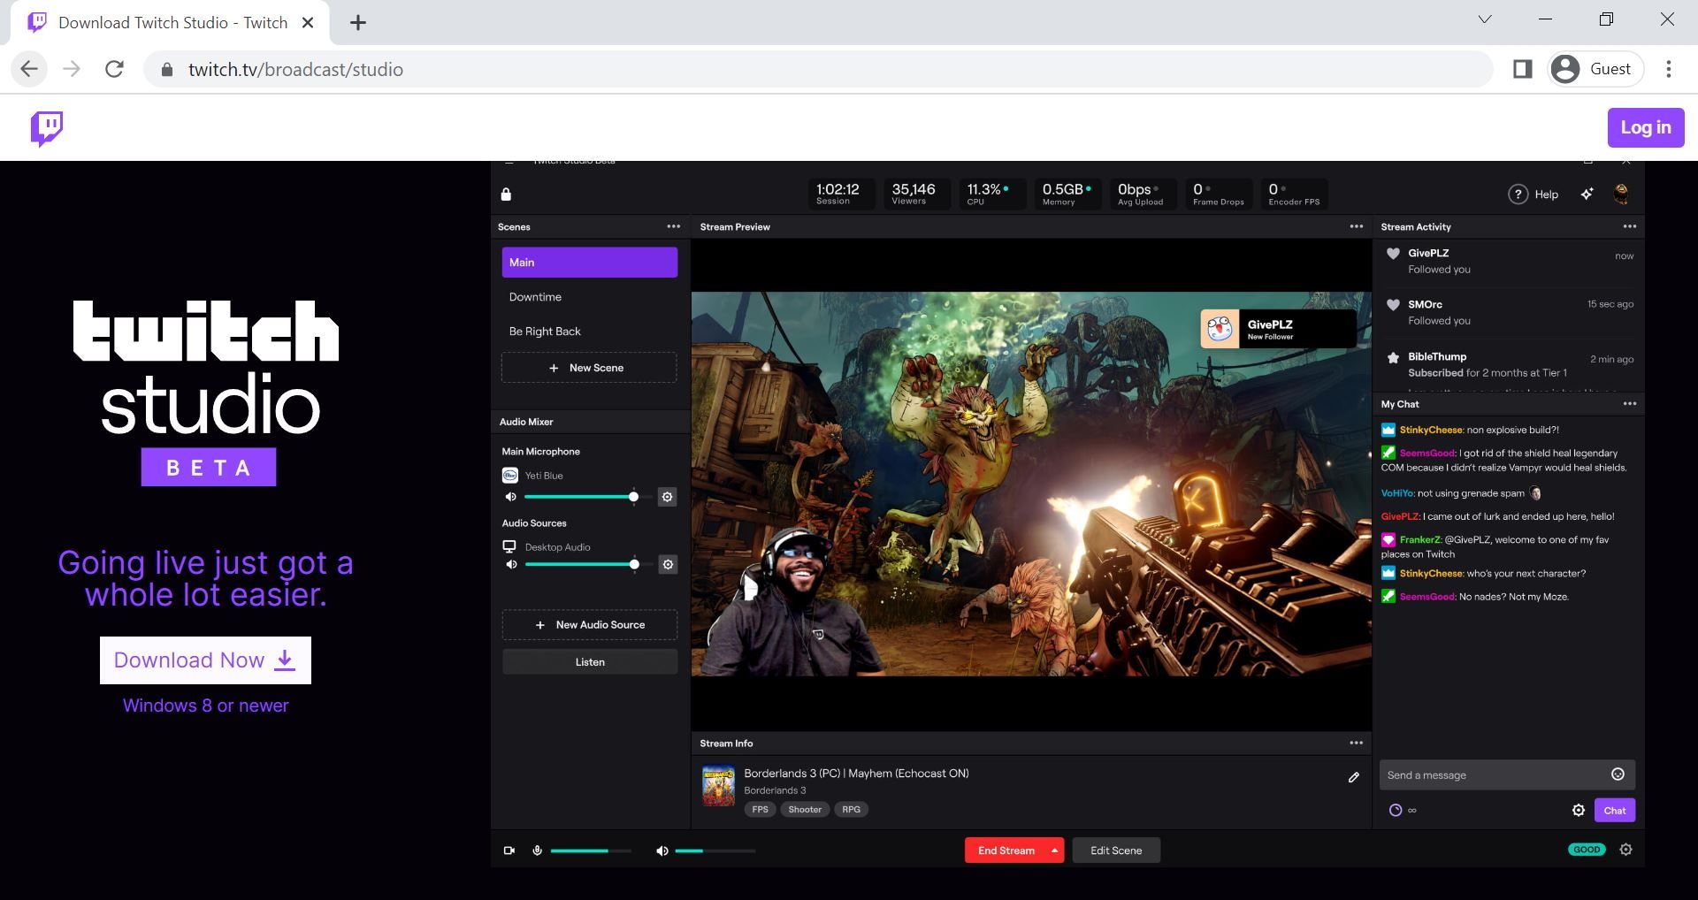The width and height of the screenshot is (1698, 900).
Task: Toggle microphone from the bottom status bar
Action: (x=537, y=850)
